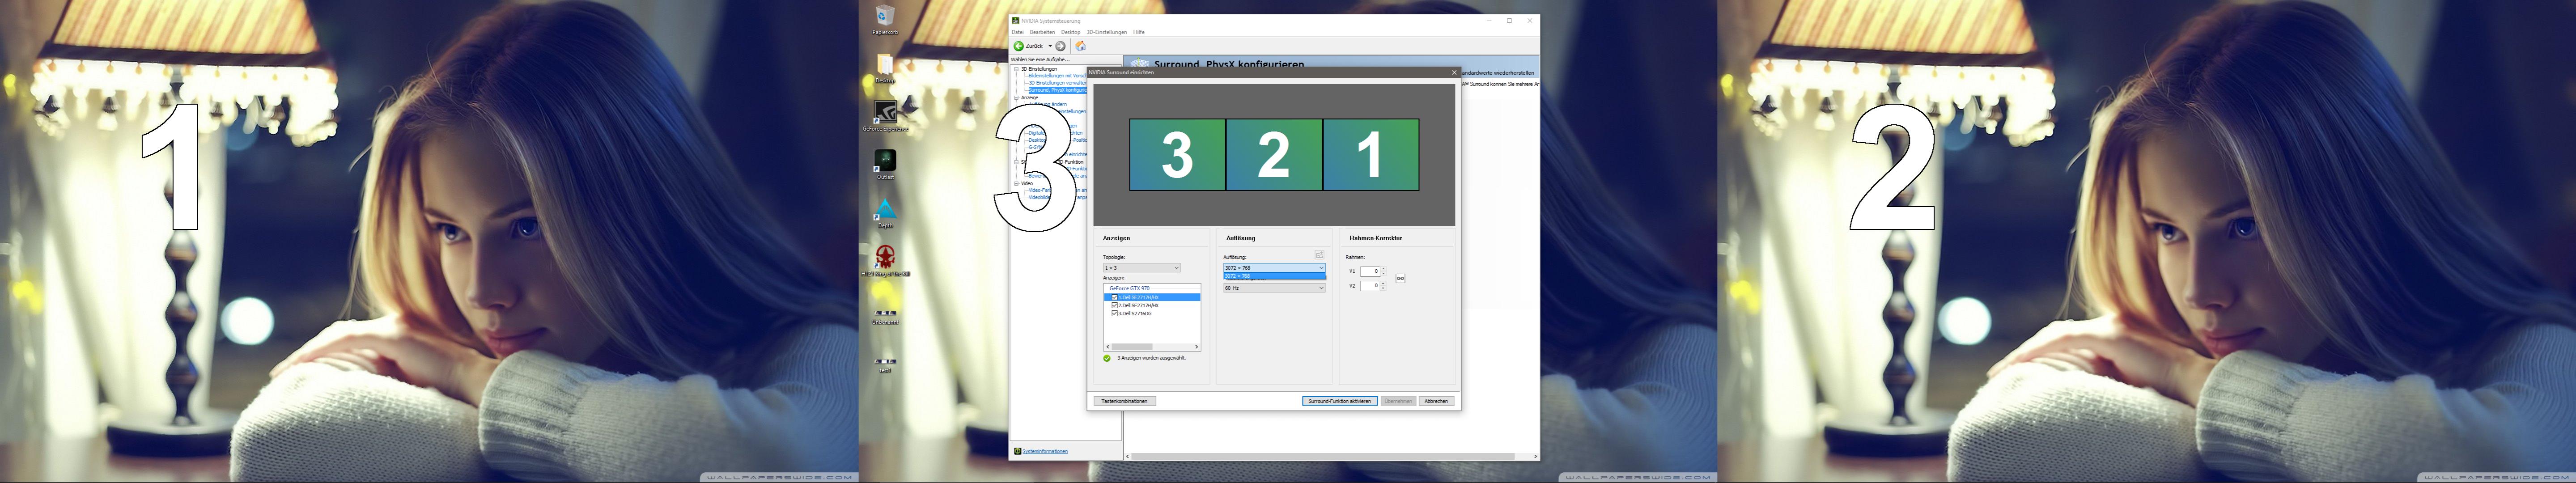The width and height of the screenshot is (2576, 483).
Task: Open the Hilfe menu
Action: click(1138, 32)
